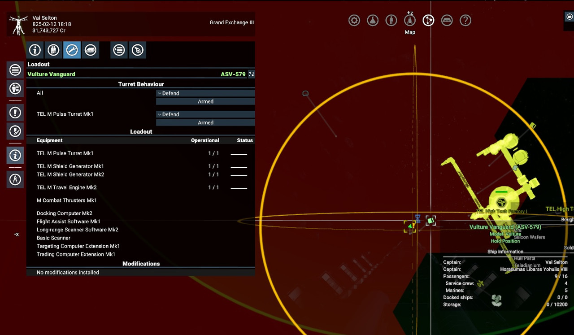Click the Vulture Vanguard ship name
Image resolution: width=574 pixels, height=335 pixels.
tap(51, 74)
